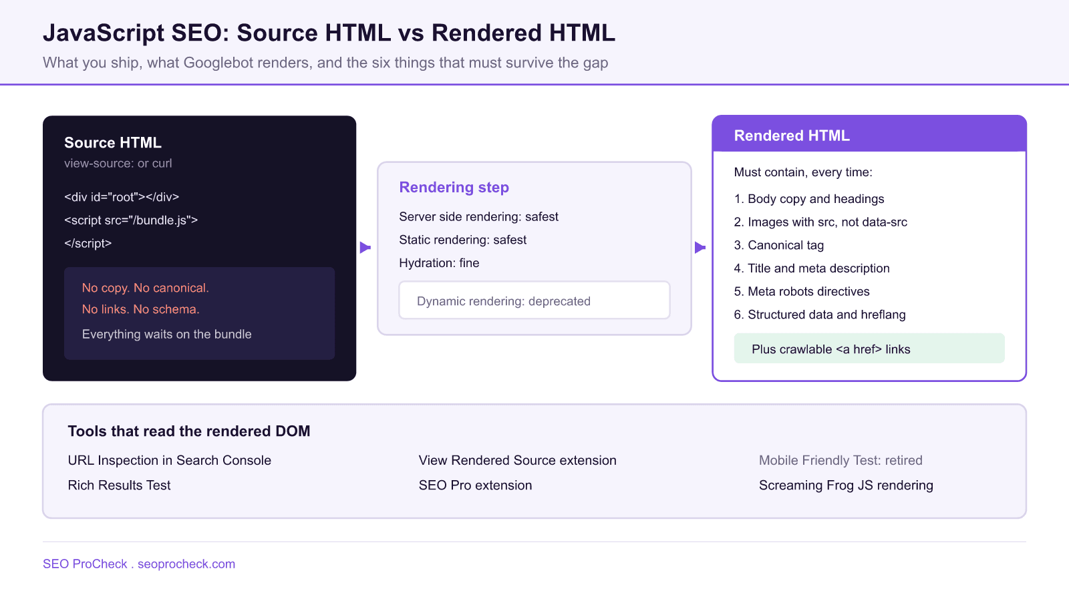
Task: Click '2. Images with src, not data-src'
Action: point(820,222)
